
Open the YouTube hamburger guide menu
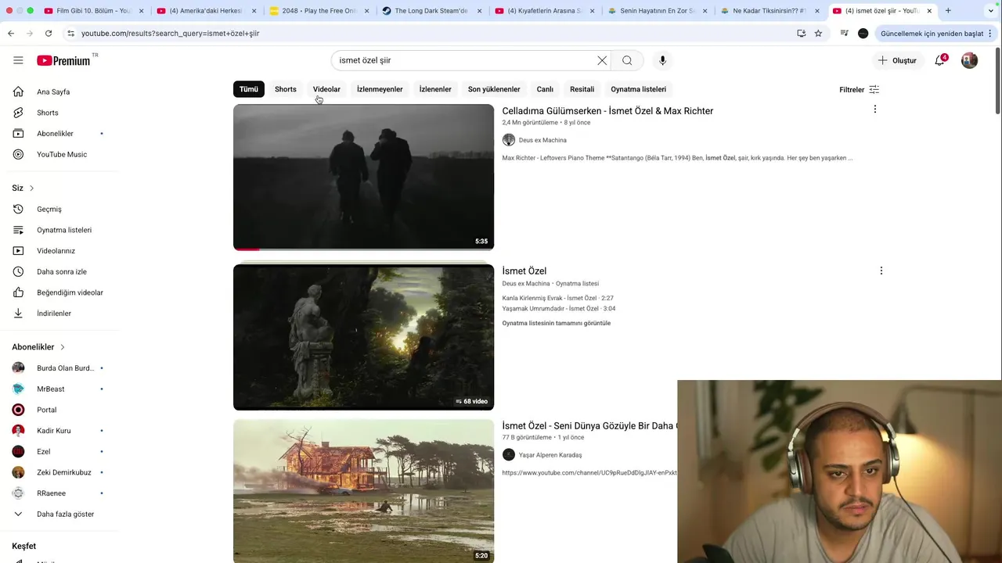coord(18,60)
